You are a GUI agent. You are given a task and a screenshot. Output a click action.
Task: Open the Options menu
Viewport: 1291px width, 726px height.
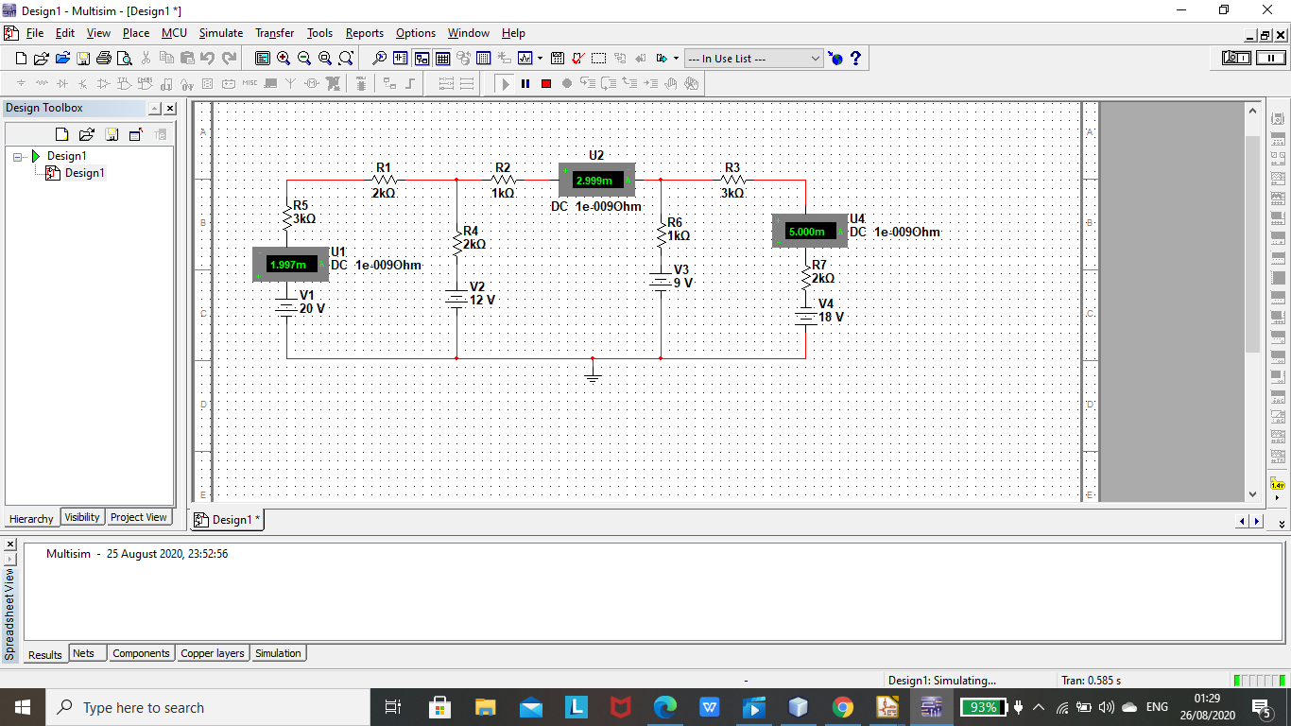[x=416, y=33]
